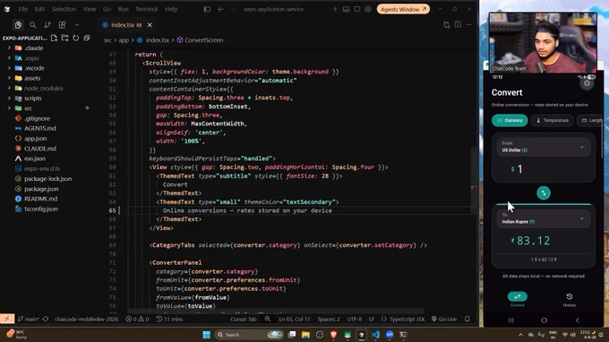
Task: Click main branch in status bar
Action: [x=29, y=319]
